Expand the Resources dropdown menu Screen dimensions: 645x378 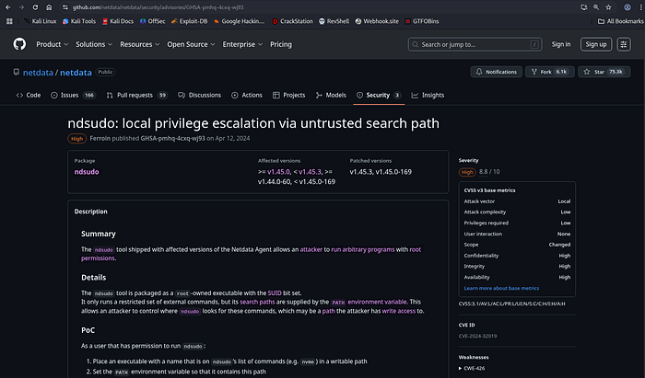tap(139, 44)
